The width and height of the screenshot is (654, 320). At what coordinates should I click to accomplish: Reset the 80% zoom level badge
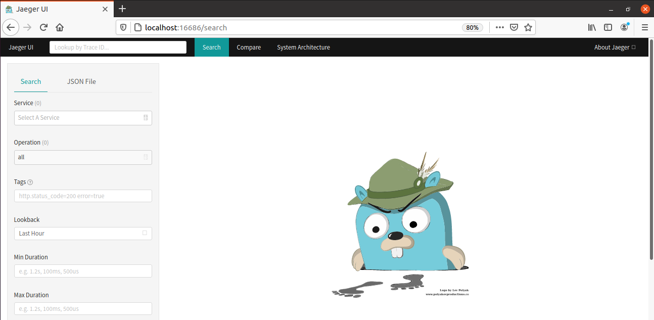pyautogui.click(x=473, y=27)
